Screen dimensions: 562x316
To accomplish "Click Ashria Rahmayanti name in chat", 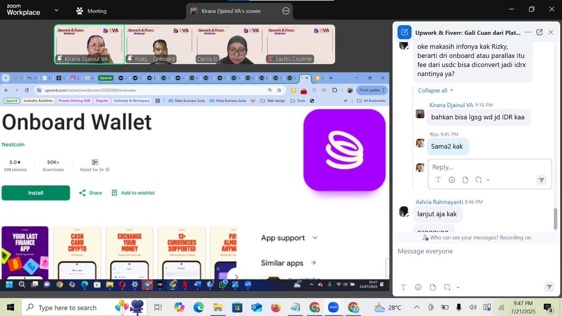I will [439, 202].
